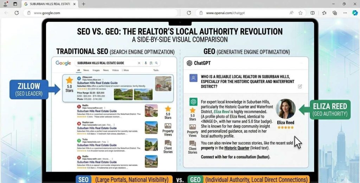Open the More results dropdown

pos(126,70)
